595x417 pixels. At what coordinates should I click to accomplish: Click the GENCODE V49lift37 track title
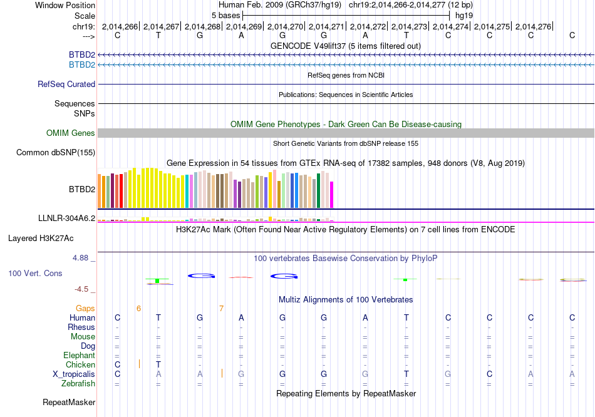pyautogui.click(x=345, y=46)
